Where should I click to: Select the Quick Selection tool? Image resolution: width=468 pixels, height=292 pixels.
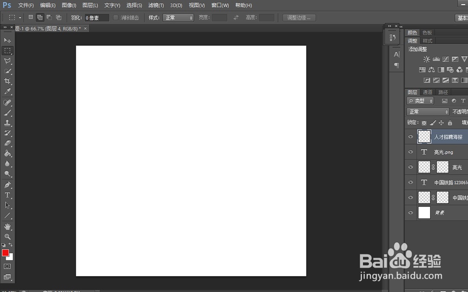7,71
